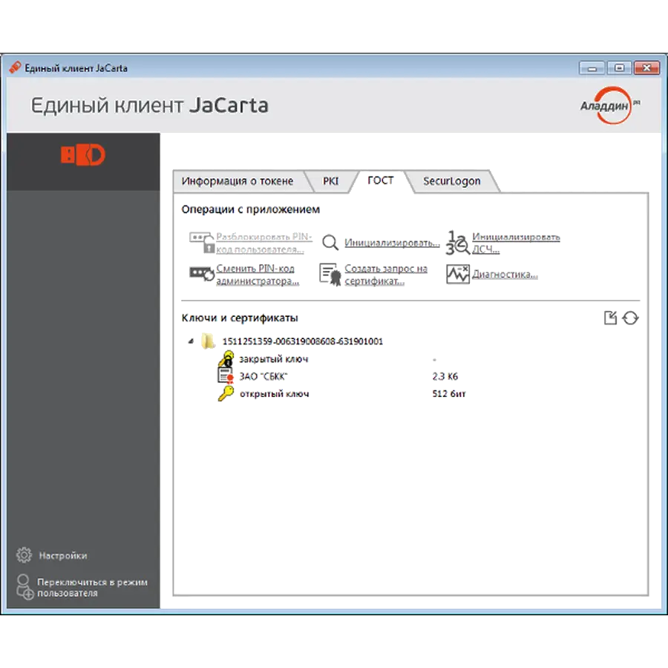Image resolution: width=668 pixels, height=668 pixels.
Task: Switch to the PKI tab
Action: (x=330, y=181)
